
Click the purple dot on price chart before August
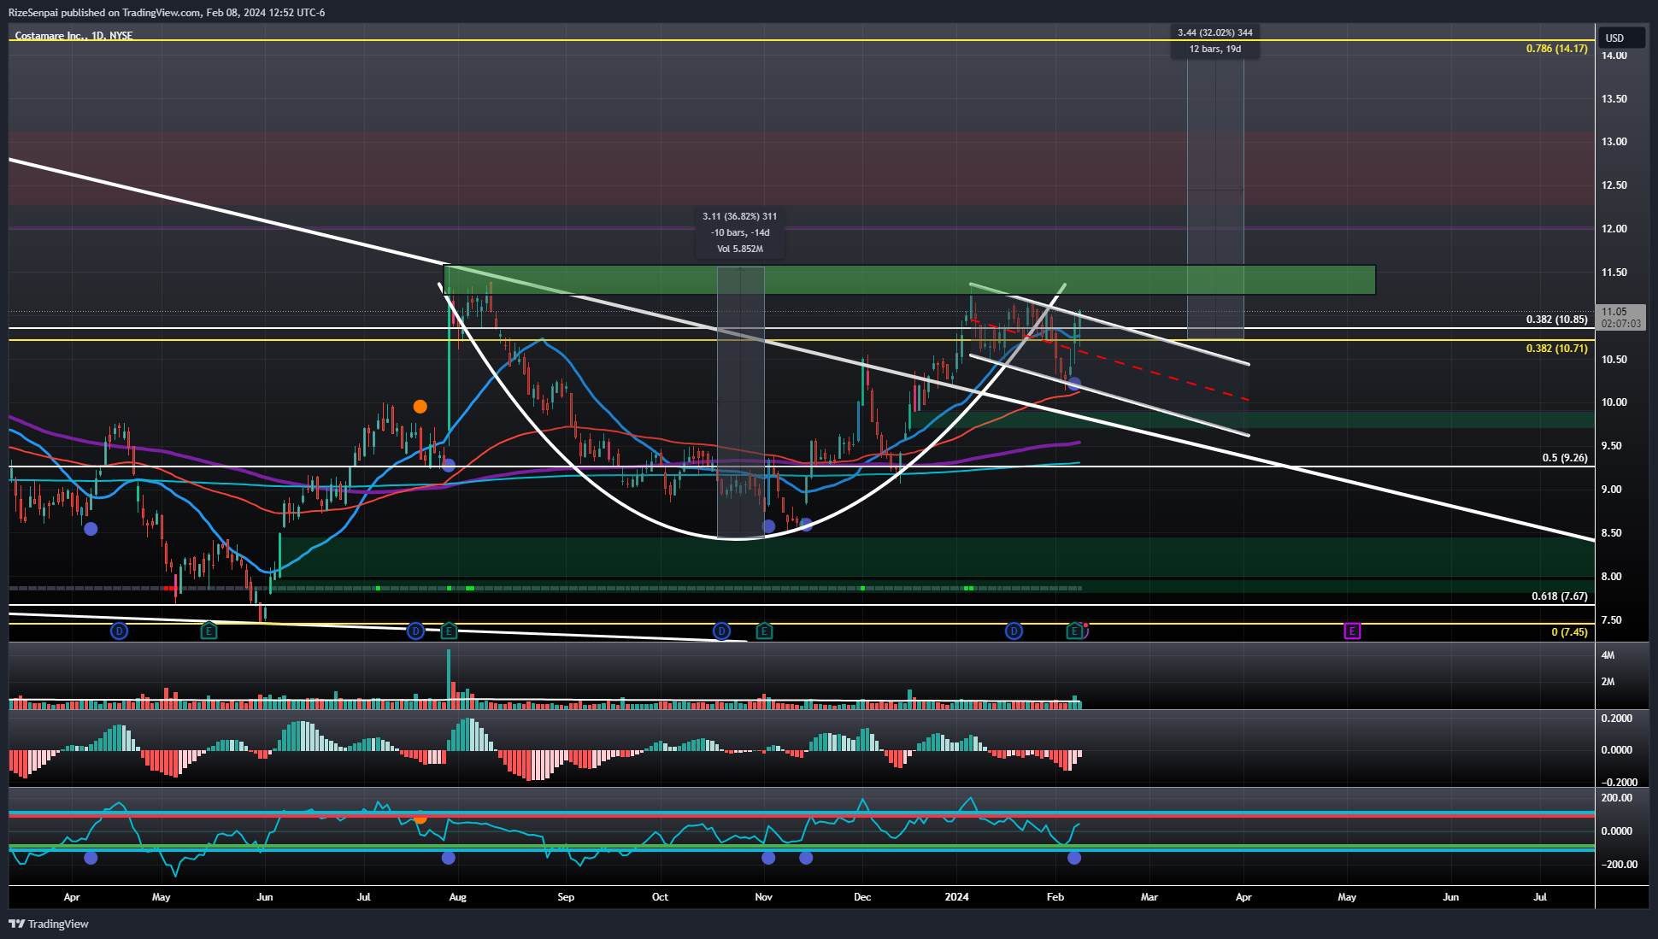[x=449, y=466]
